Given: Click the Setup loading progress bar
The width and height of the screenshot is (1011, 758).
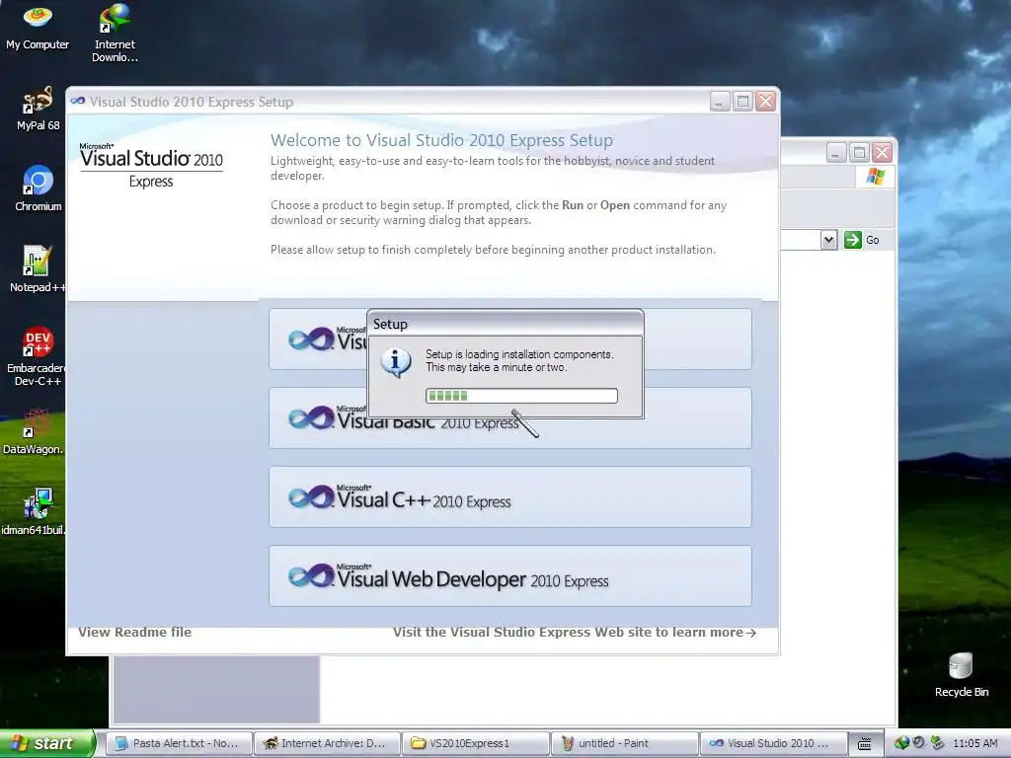Looking at the screenshot, I should click(521, 396).
